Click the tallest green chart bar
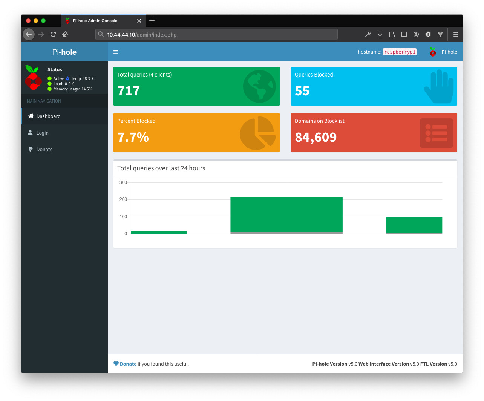Screen dimensions: 484x401 click(x=286, y=214)
